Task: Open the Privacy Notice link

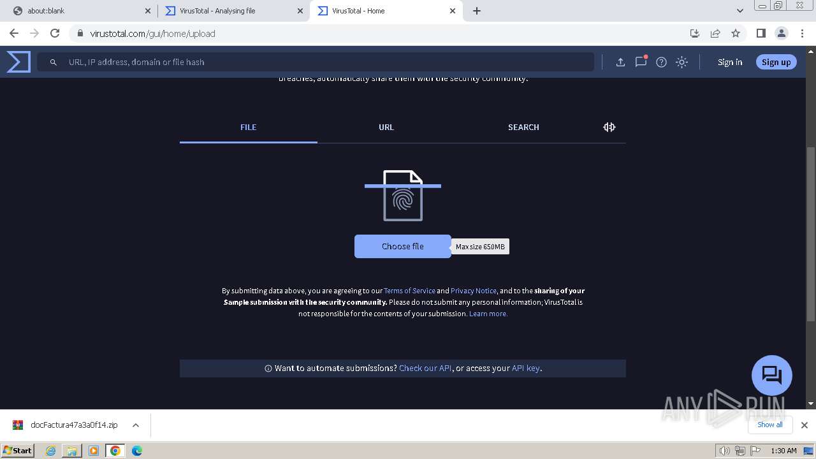Action: [474, 291]
